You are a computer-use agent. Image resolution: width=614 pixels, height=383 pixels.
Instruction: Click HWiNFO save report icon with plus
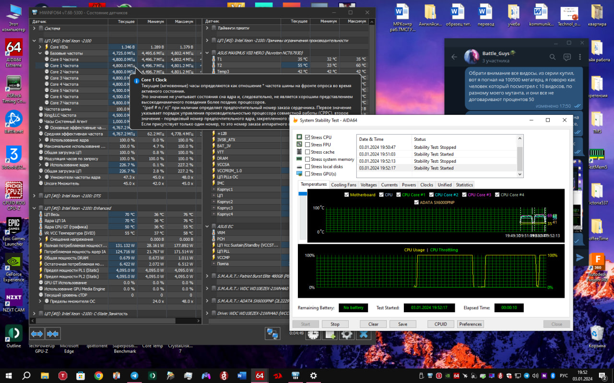[330, 335]
